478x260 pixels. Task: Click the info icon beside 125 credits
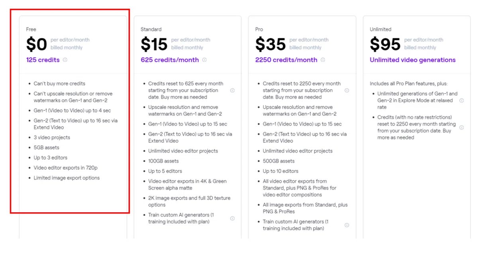(65, 60)
